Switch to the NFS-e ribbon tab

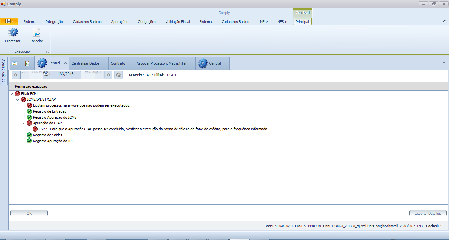coord(282,22)
